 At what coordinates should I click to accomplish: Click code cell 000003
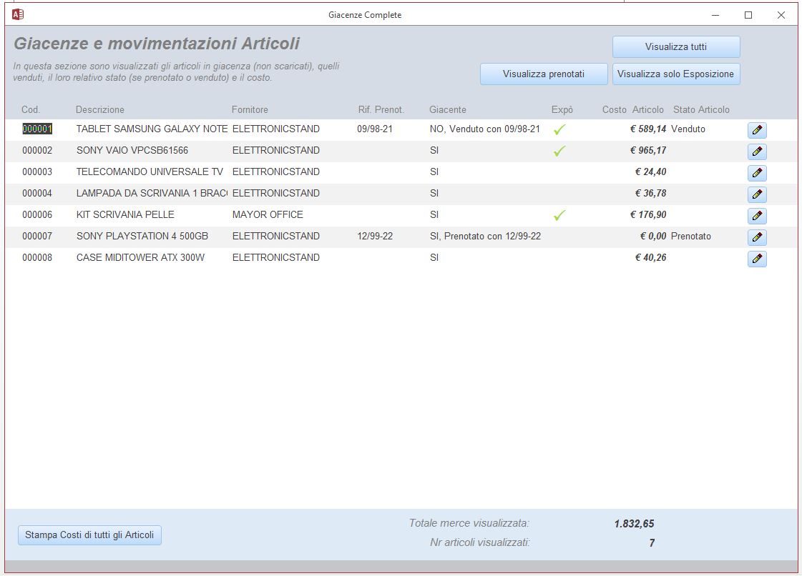pyautogui.click(x=36, y=172)
